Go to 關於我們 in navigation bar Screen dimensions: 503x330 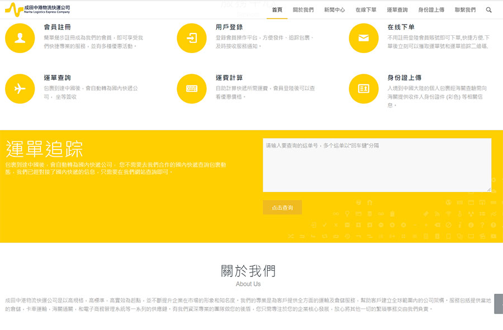(x=303, y=10)
